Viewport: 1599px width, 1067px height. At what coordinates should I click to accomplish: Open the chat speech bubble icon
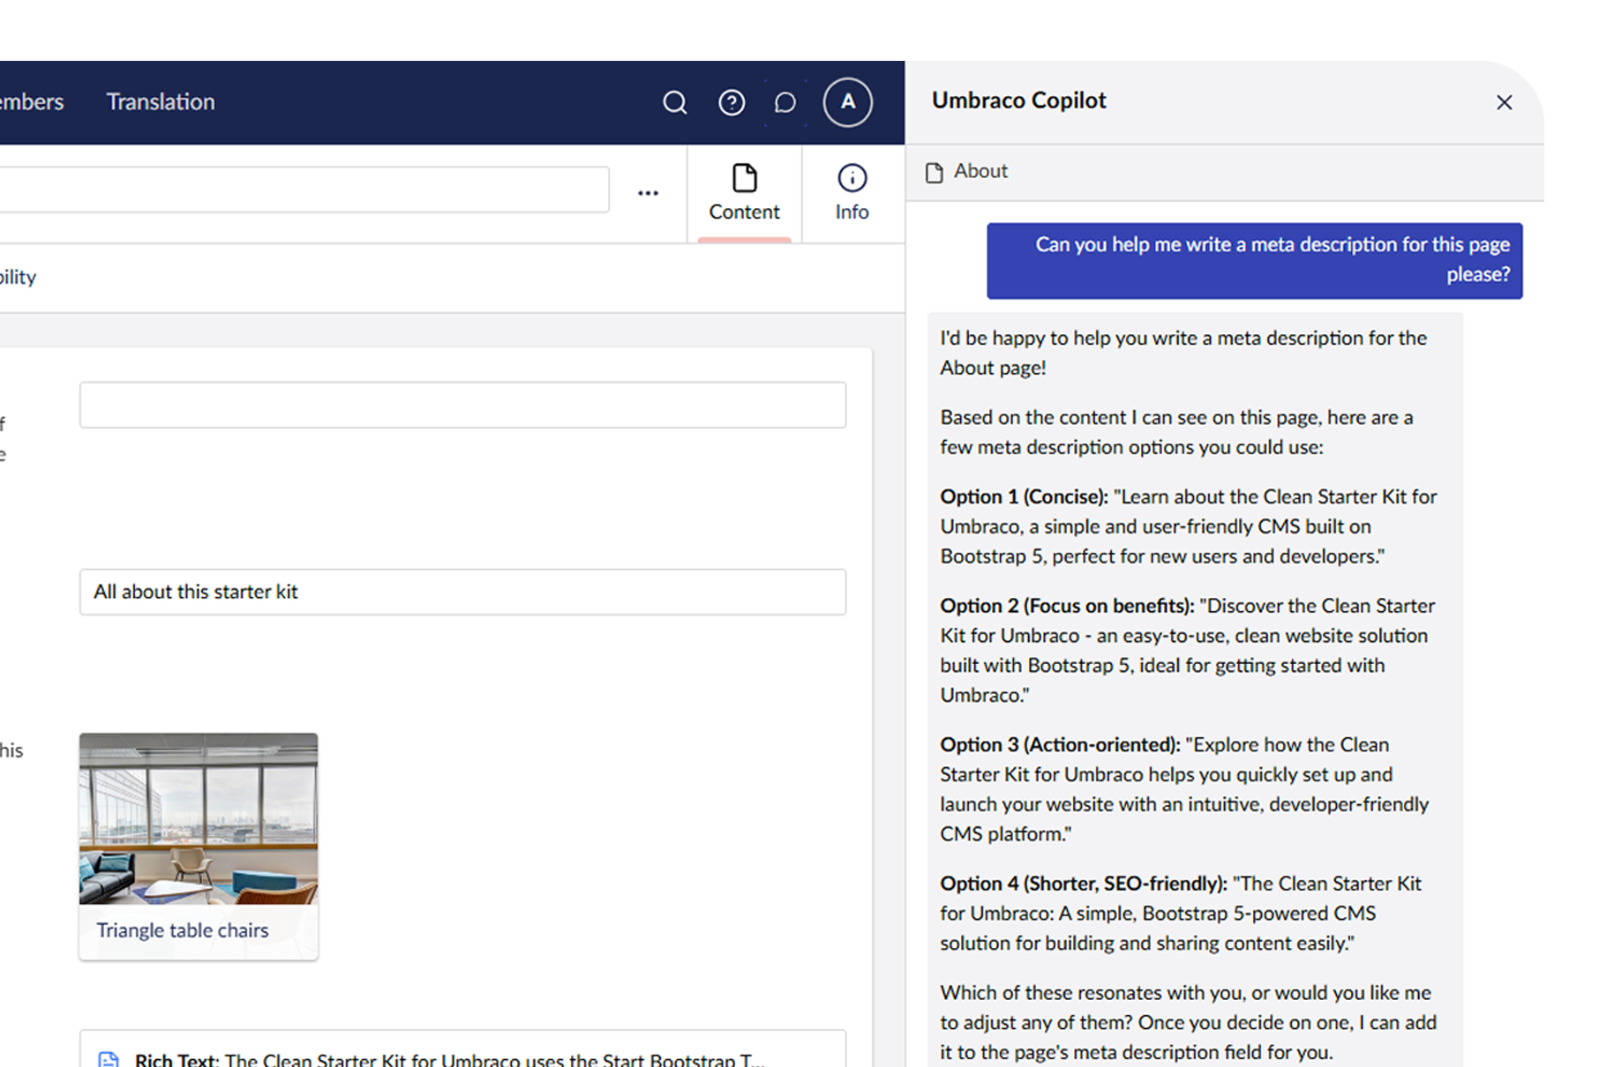click(784, 102)
